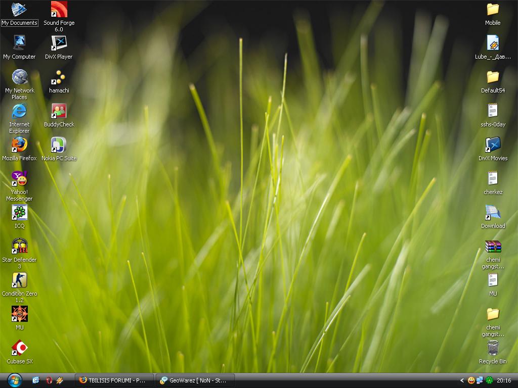Click the Yahoo Messenger smiley tray icon
The height and width of the screenshot is (388, 518).
471,380
